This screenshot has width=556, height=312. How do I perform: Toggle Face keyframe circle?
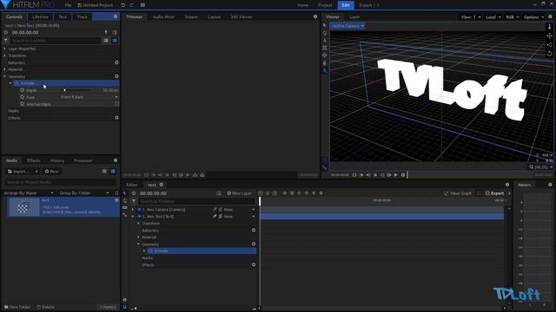(x=23, y=97)
